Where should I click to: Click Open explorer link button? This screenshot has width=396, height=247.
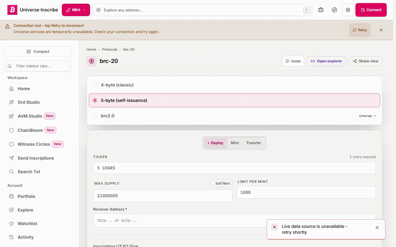(326, 61)
